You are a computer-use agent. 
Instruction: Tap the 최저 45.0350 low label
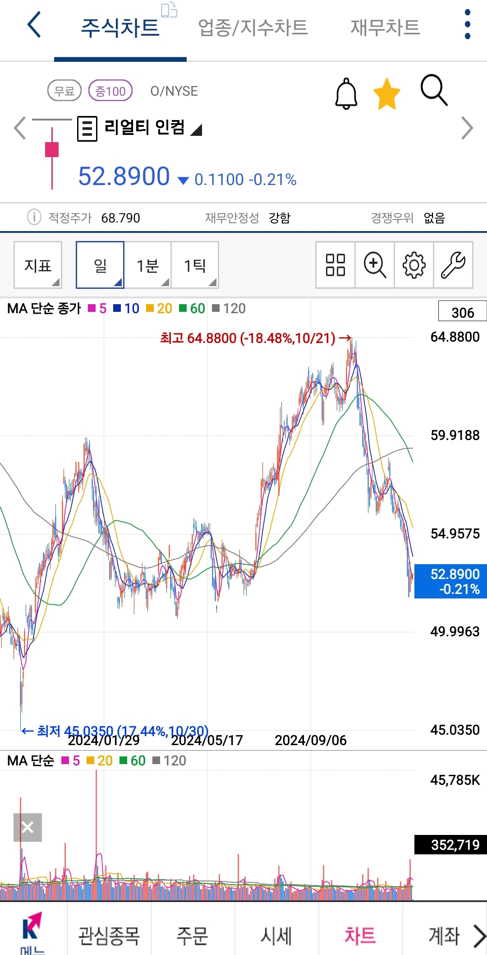click(x=115, y=731)
